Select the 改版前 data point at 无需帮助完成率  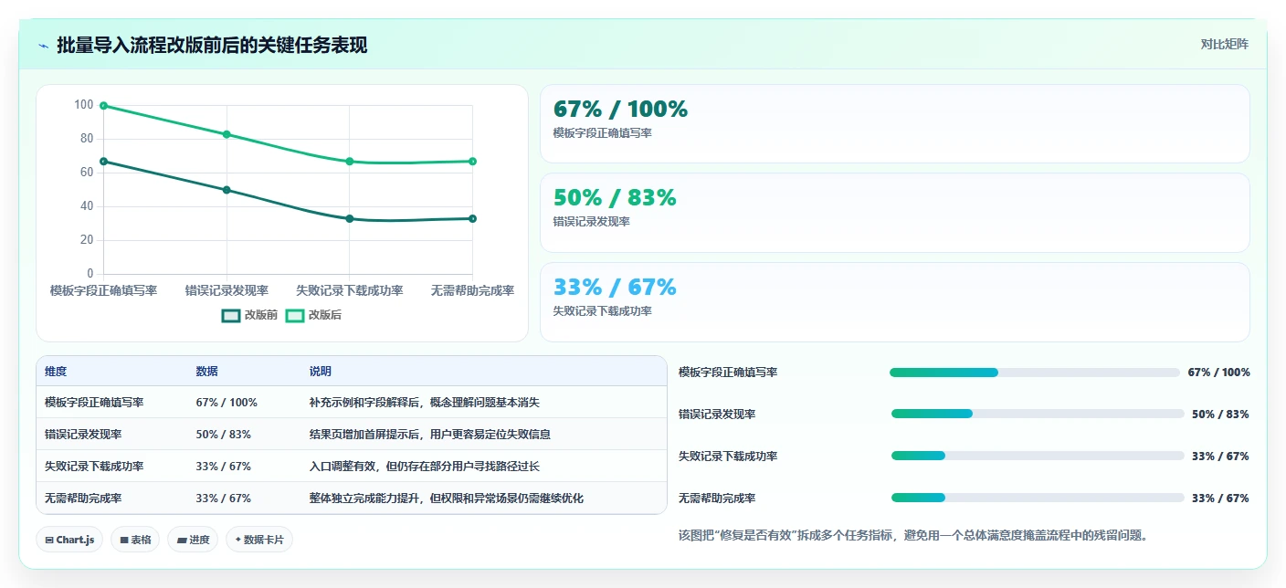click(x=472, y=218)
